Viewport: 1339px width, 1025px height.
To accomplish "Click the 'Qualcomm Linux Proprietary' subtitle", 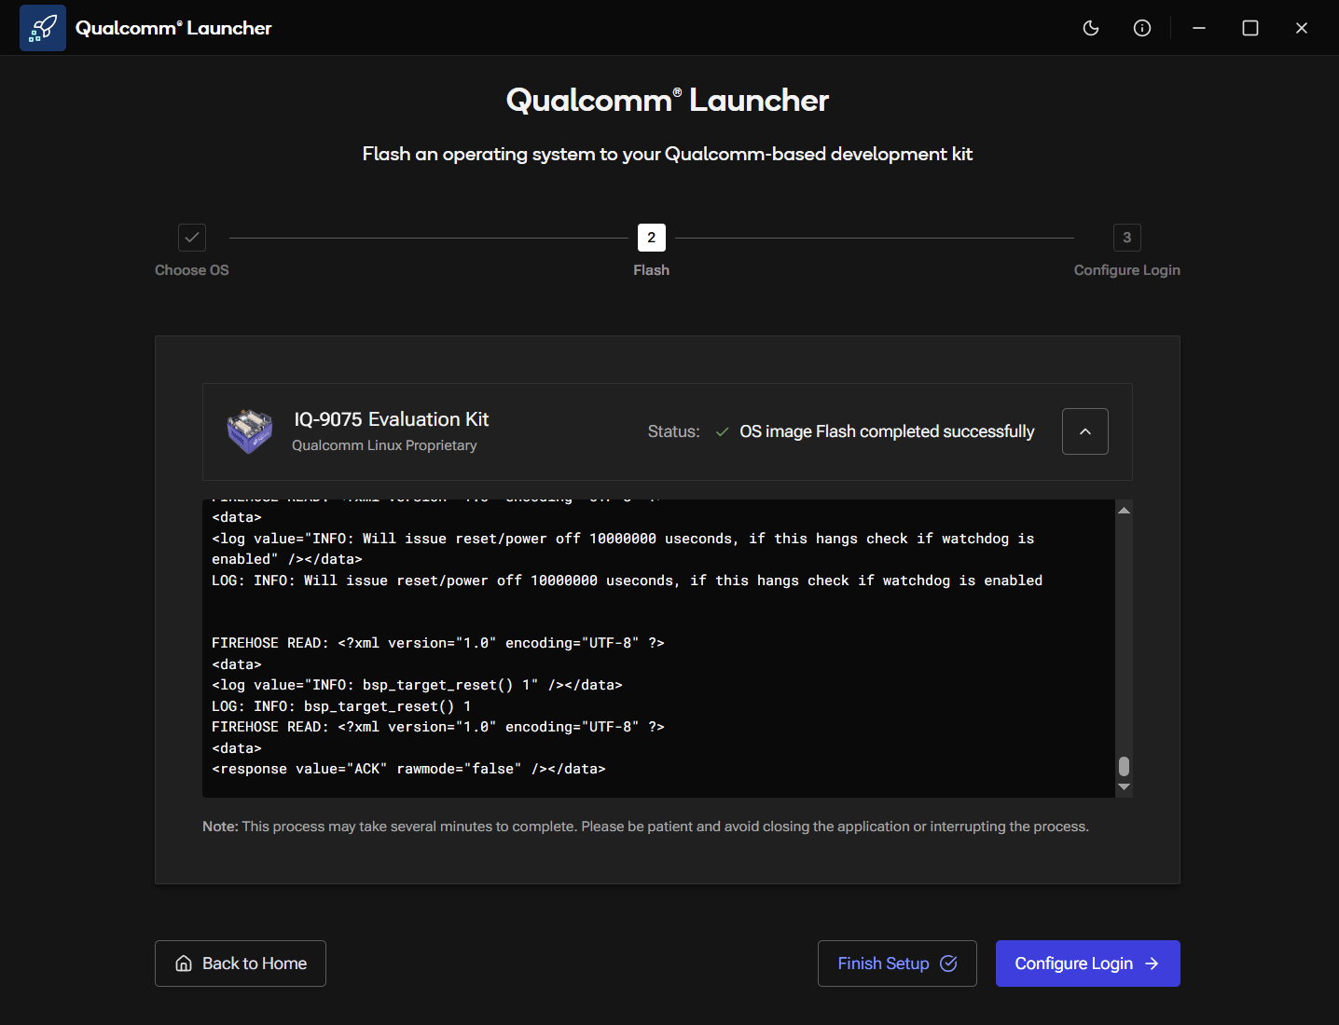I will coord(384,445).
